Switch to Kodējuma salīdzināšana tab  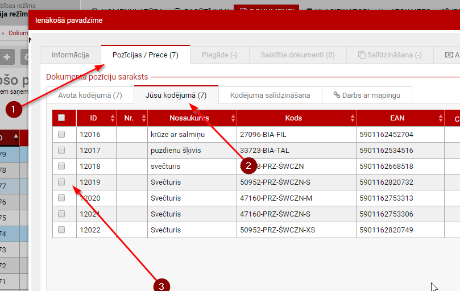pos(270,95)
